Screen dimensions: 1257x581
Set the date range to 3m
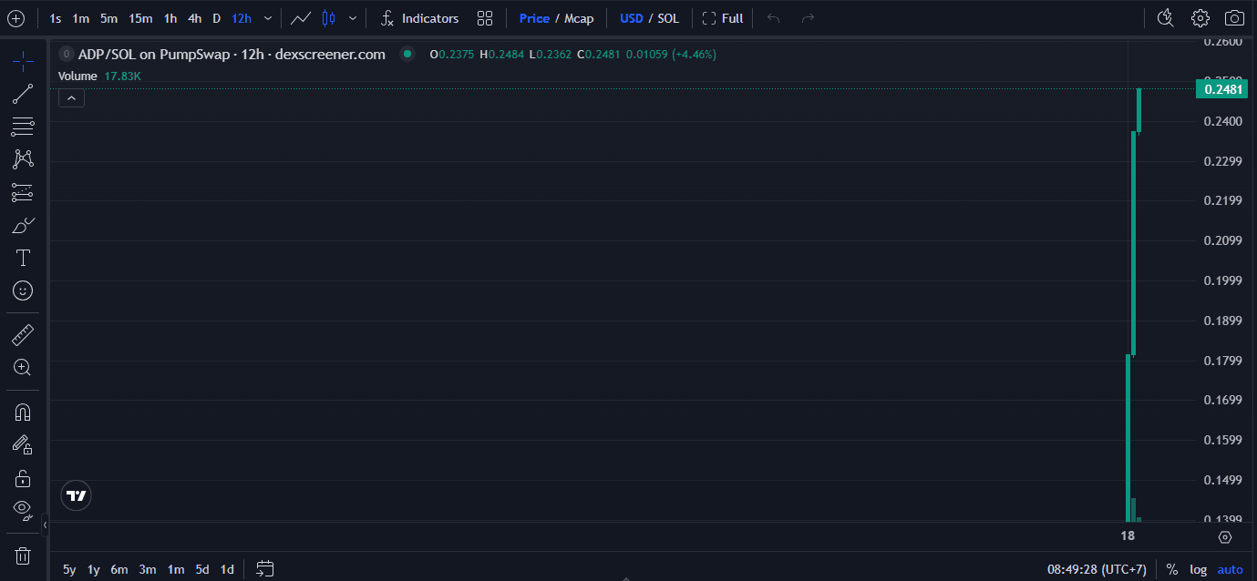148,569
